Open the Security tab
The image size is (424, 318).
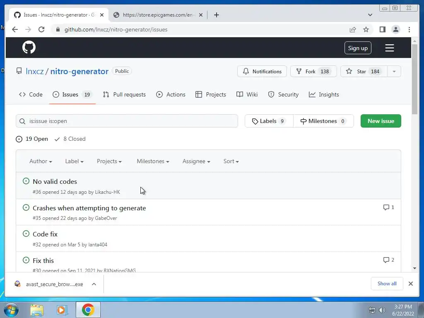(x=283, y=94)
